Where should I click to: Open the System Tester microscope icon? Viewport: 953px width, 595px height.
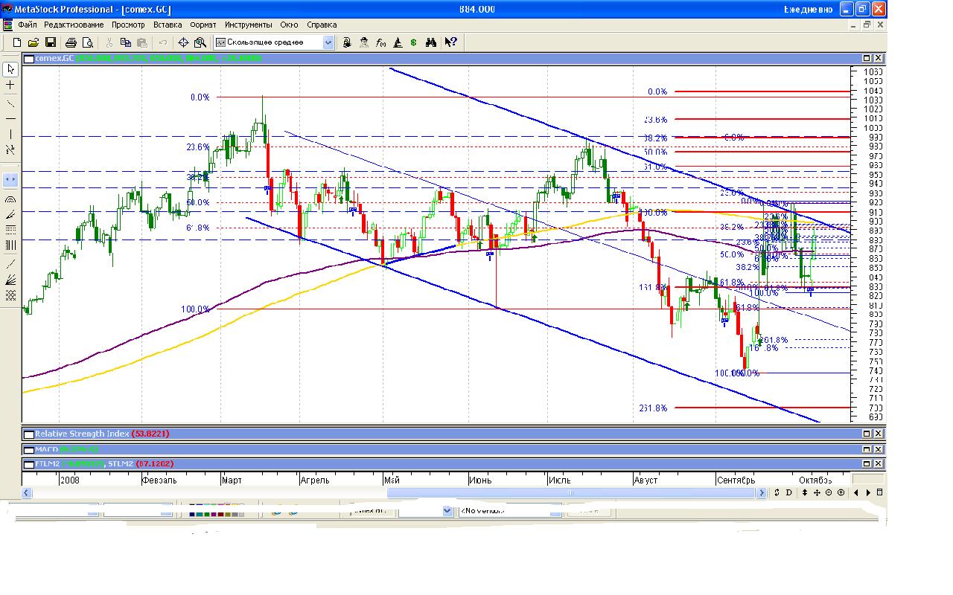coord(398,42)
